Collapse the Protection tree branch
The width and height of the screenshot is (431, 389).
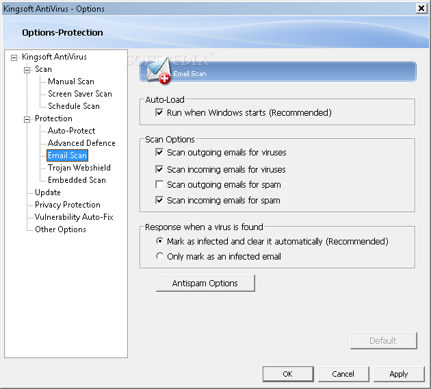point(27,119)
